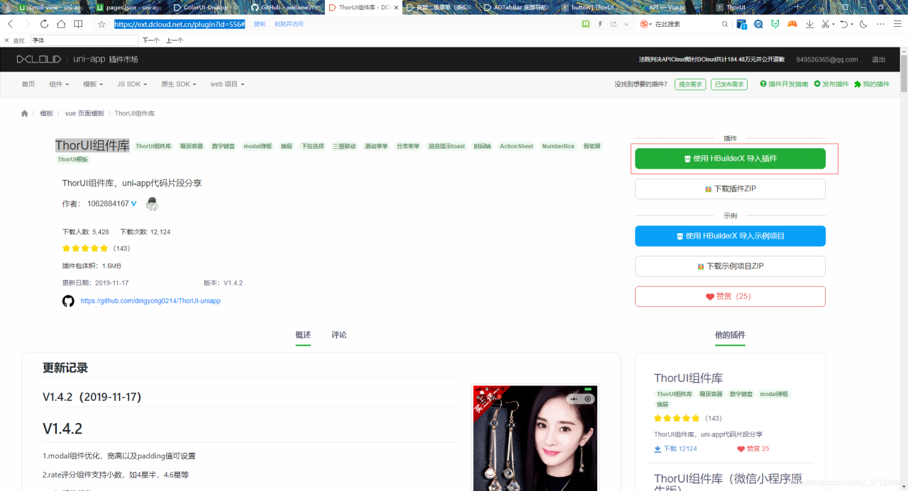Switch to the 评论 tab
The height and width of the screenshot is (491, 908).
339,335
